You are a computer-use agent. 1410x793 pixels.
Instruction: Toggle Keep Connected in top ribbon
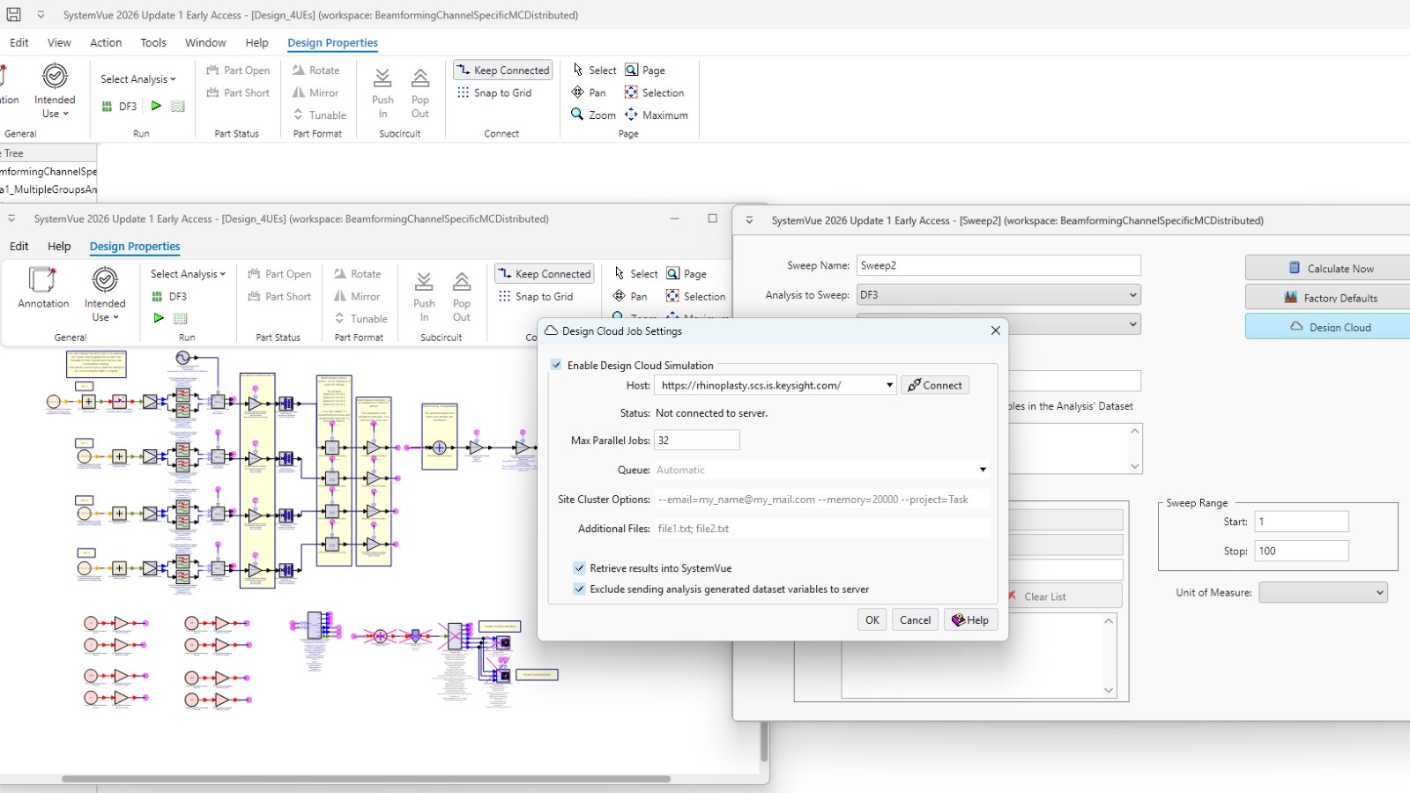pos(503,70)
